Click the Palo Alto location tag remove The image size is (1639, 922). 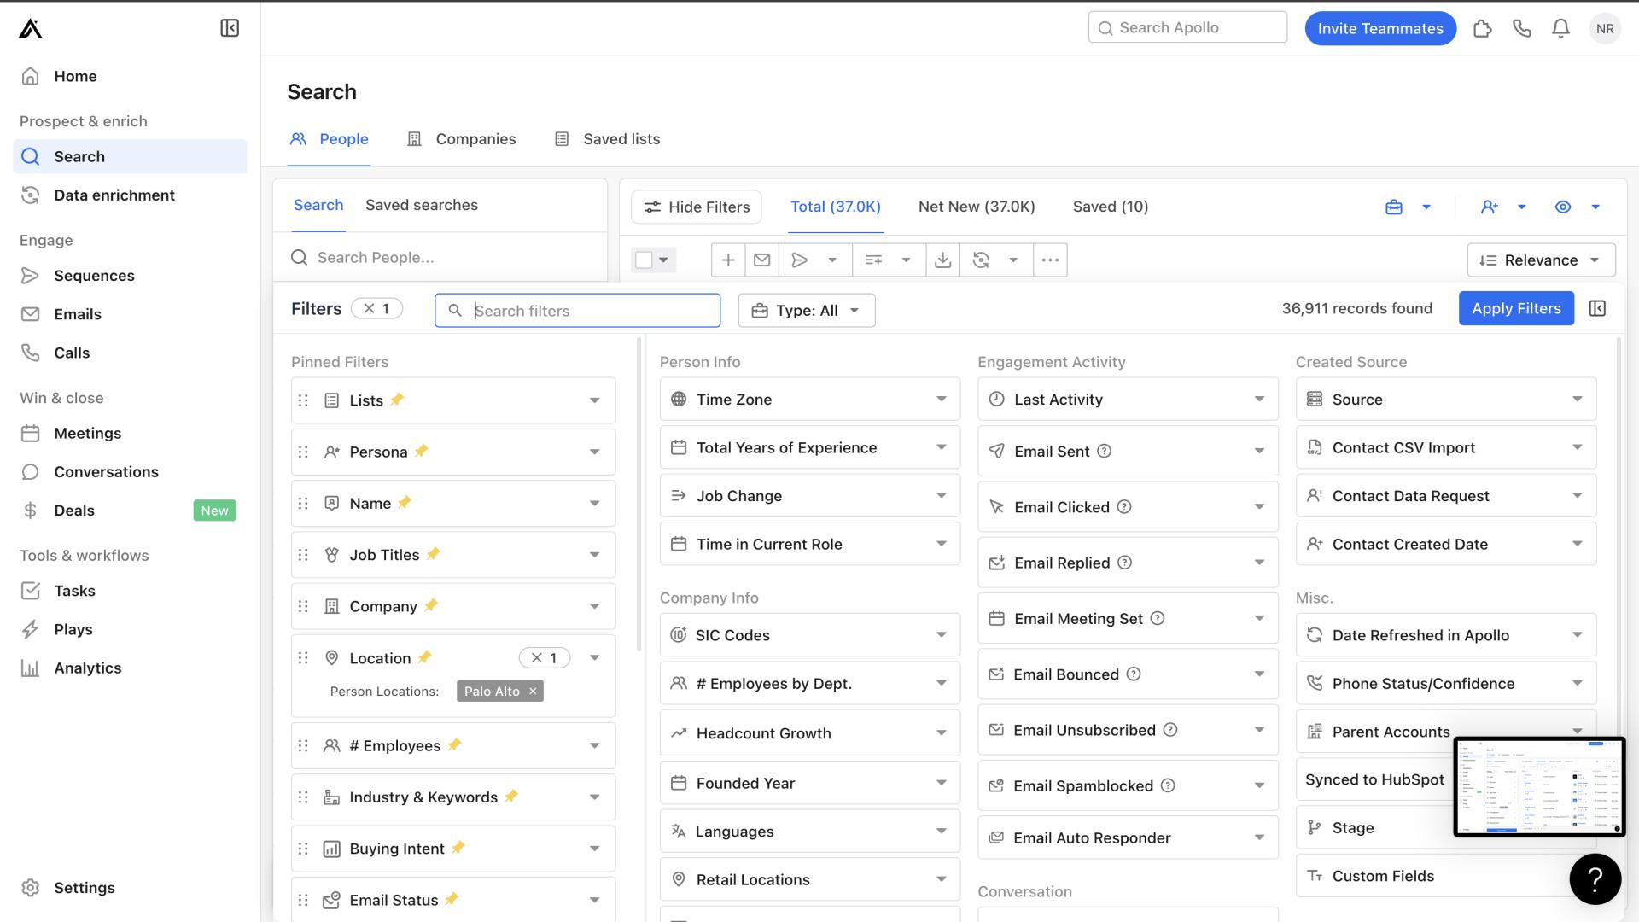tap(534, 691)
